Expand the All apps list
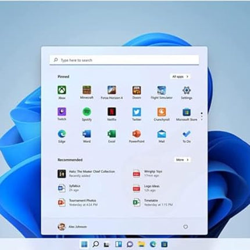 click(x=180, y=77)
